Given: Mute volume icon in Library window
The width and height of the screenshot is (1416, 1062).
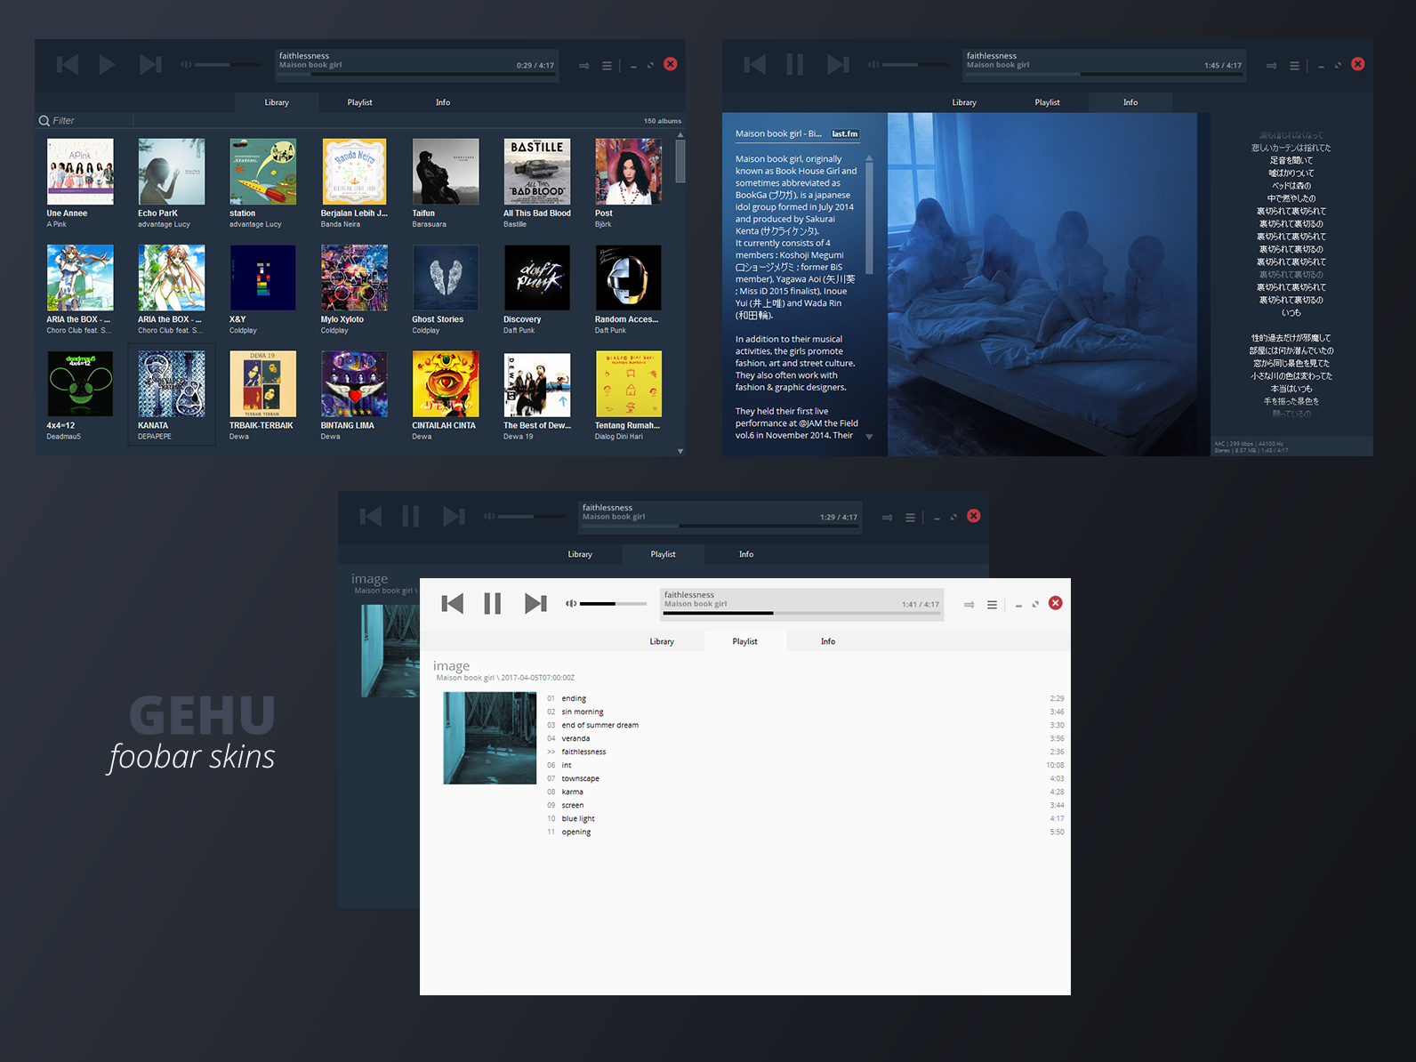Looking at the screenshot, I should 186,65.
